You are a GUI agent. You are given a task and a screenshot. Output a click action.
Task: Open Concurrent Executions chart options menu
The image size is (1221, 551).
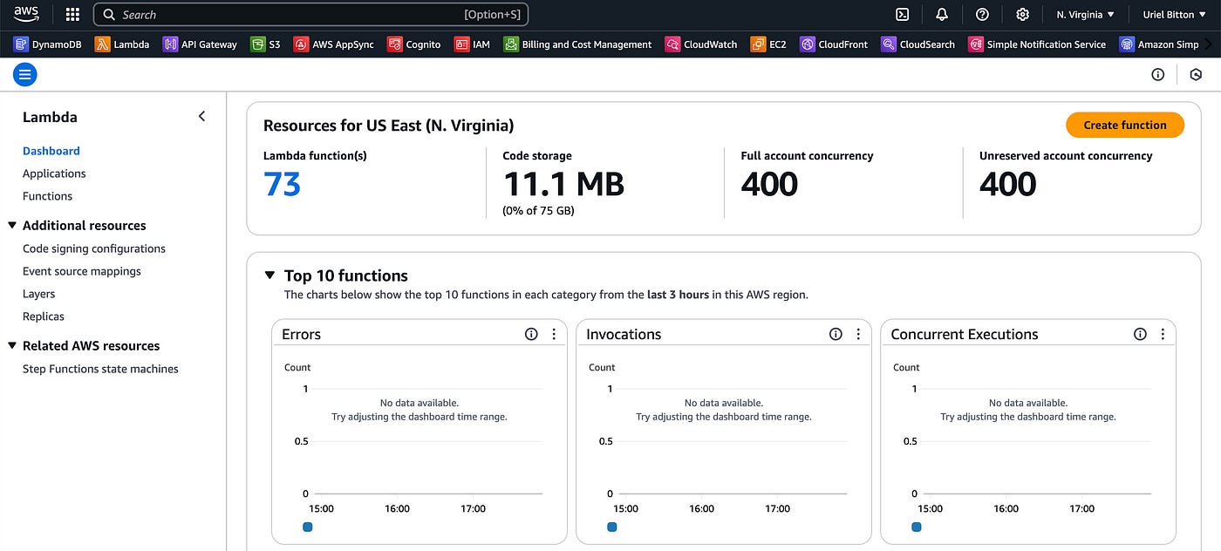point(1163,334)
